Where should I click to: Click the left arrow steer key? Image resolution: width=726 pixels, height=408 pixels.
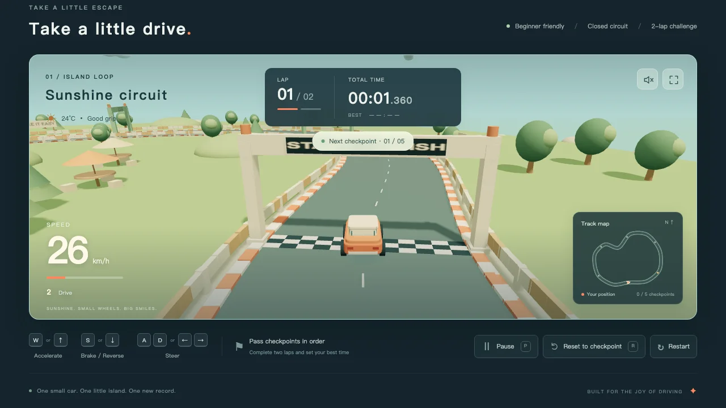tap(185, 340)
